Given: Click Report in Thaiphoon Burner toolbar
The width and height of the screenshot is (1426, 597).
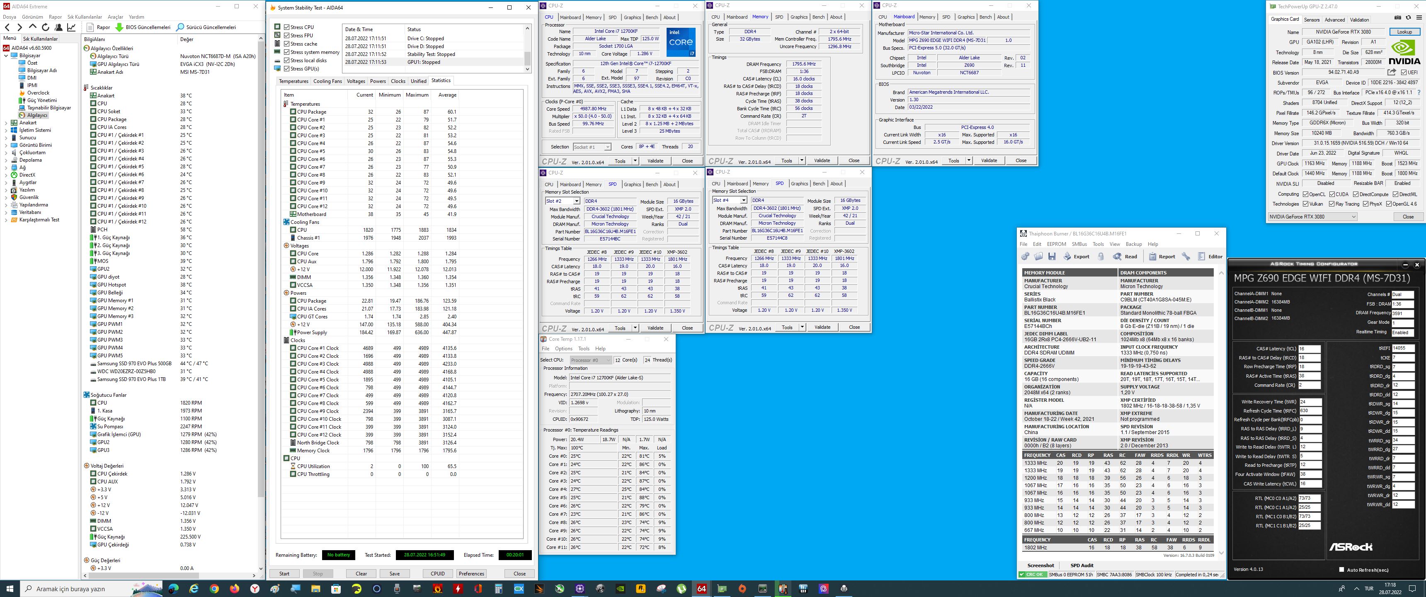Looking at the screenshot, I should tap(1162, 256).
